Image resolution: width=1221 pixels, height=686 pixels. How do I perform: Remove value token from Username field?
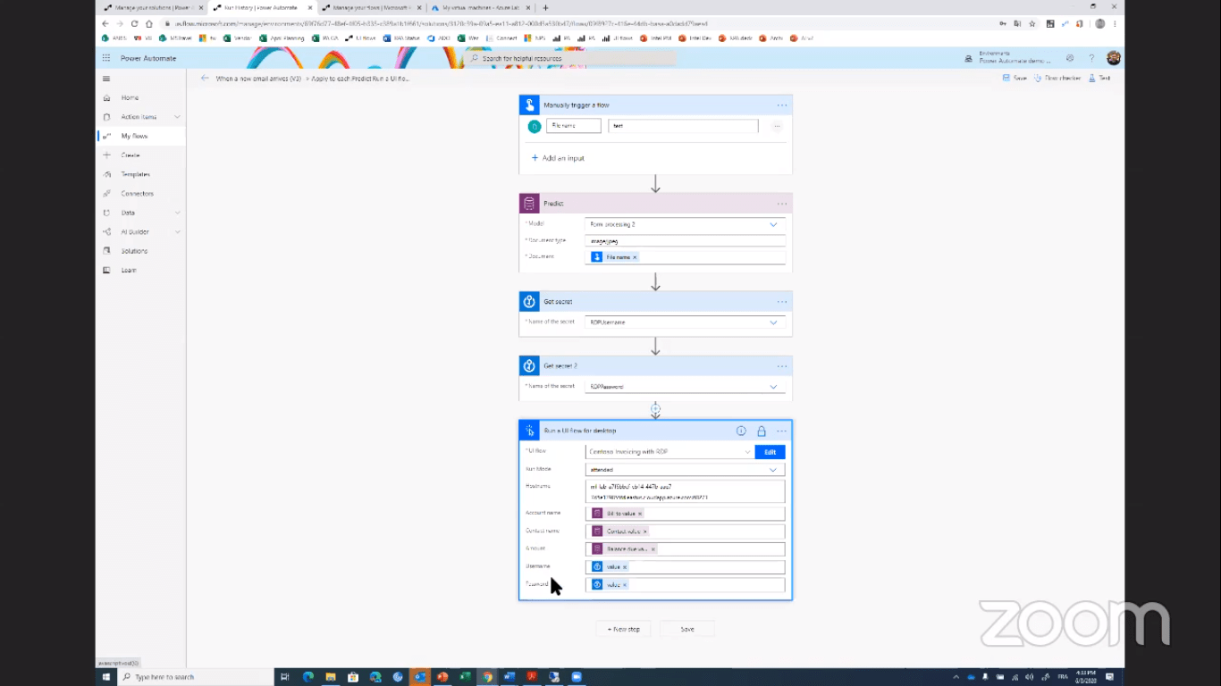[x=625, y=567]
